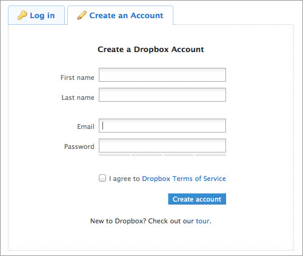Click the first password strength meter segment
The height and width of the screenshot is (256, 303).
(115, 155)
